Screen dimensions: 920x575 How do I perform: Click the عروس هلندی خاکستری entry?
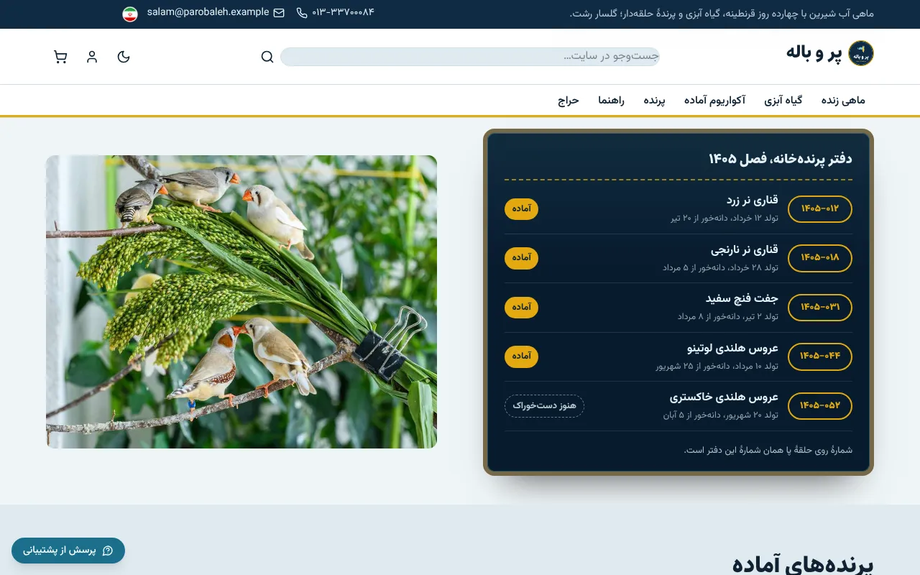(x=724, y=397)
